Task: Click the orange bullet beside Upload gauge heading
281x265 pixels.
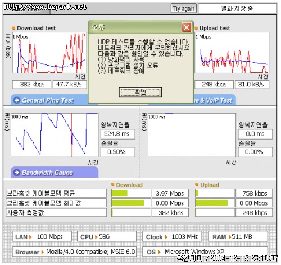Action: pos(197,184)
